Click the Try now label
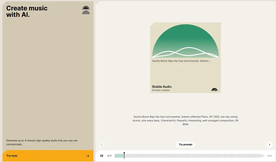This screenshot has width=276, height=162. point(12,156)
